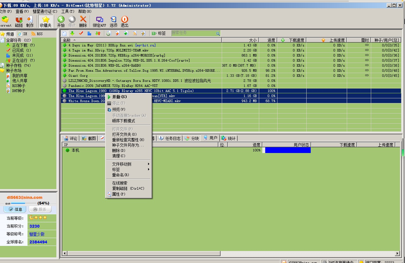Image resolution: width=405 pixels, height=263 pixels.
Task: Select 正在运行 (7) tree item
Action: point(23,60)
